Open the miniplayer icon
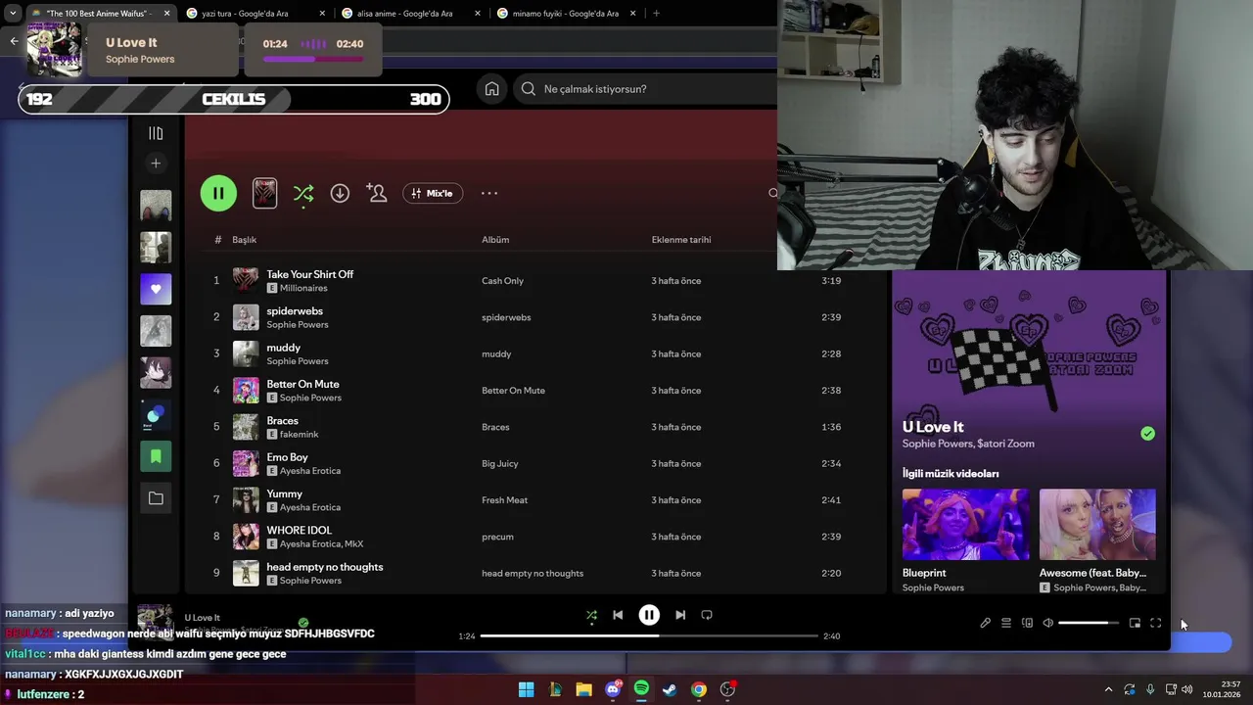Image resolution: width=1253 pixels, height=705 pixels. click(1135, 623)
